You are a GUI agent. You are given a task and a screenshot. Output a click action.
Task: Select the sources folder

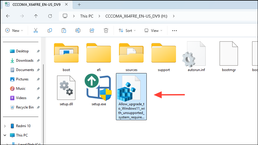(x=131, y=57)
